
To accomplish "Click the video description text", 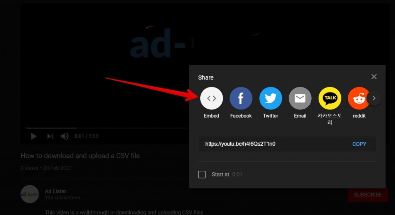I will coord(125,212).
